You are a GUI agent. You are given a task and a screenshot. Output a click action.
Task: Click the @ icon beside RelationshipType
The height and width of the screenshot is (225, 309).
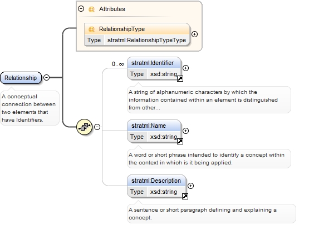(91, 29)
